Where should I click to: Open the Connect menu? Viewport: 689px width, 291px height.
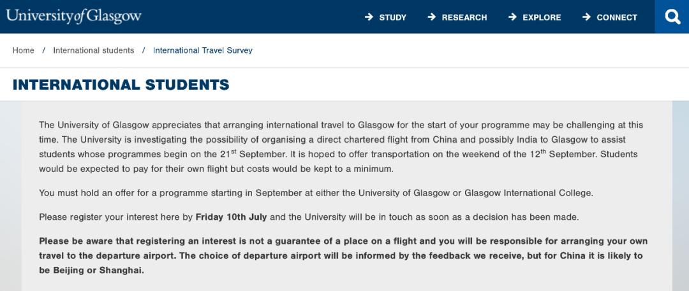coord(617,17)
